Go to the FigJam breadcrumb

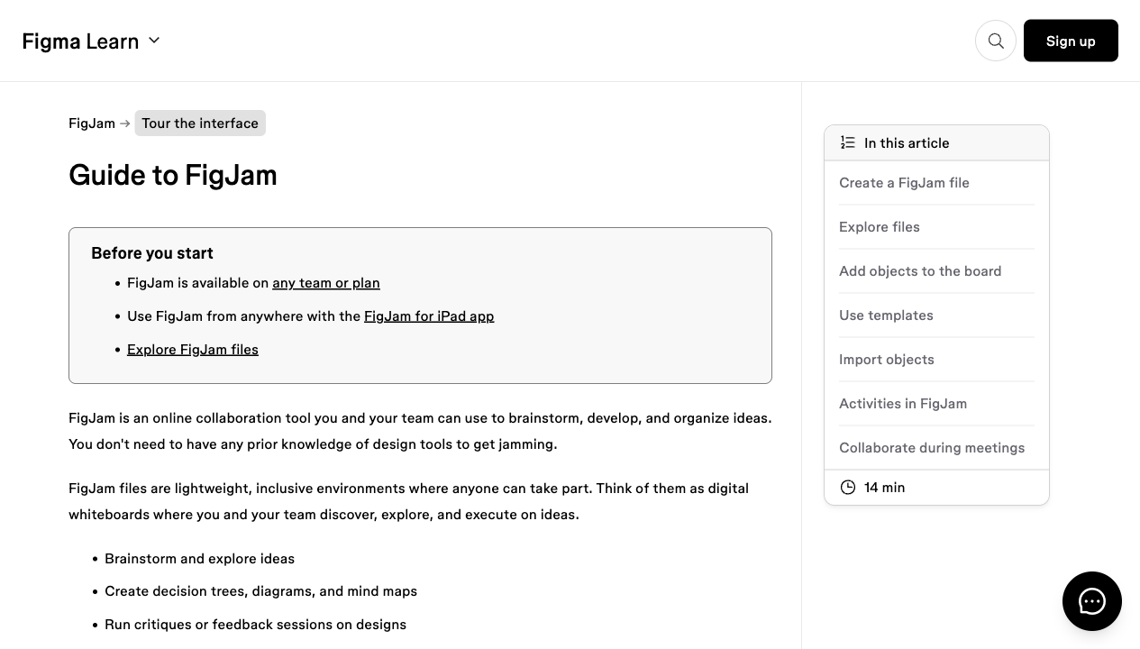point(92,123)
